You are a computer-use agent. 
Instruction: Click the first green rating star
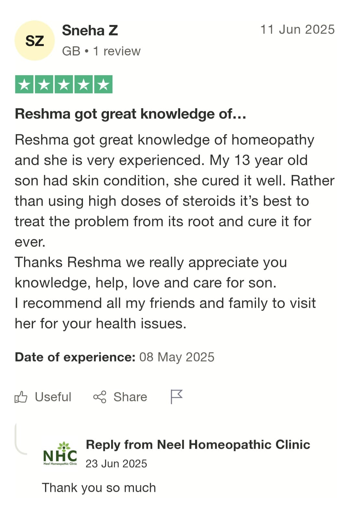24,84
